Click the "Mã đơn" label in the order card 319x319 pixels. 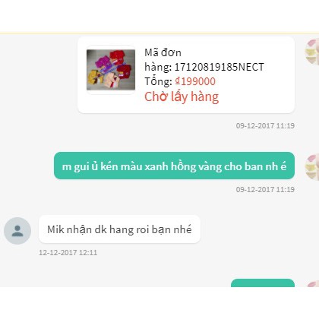click(x=163, y=52)
